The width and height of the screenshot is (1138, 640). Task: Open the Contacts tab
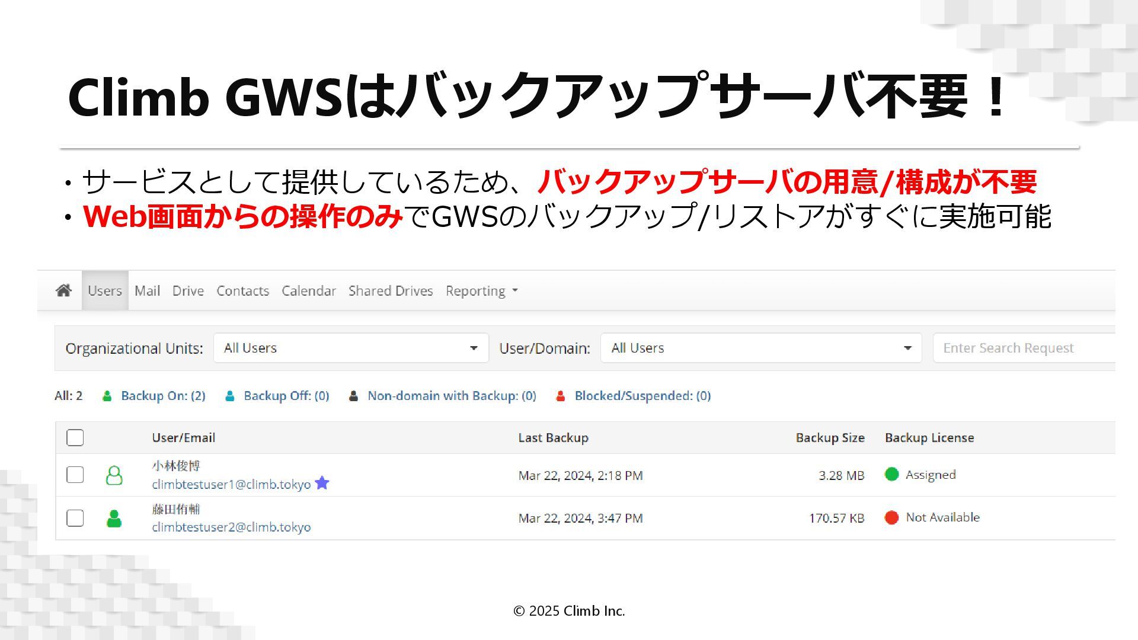242,290
